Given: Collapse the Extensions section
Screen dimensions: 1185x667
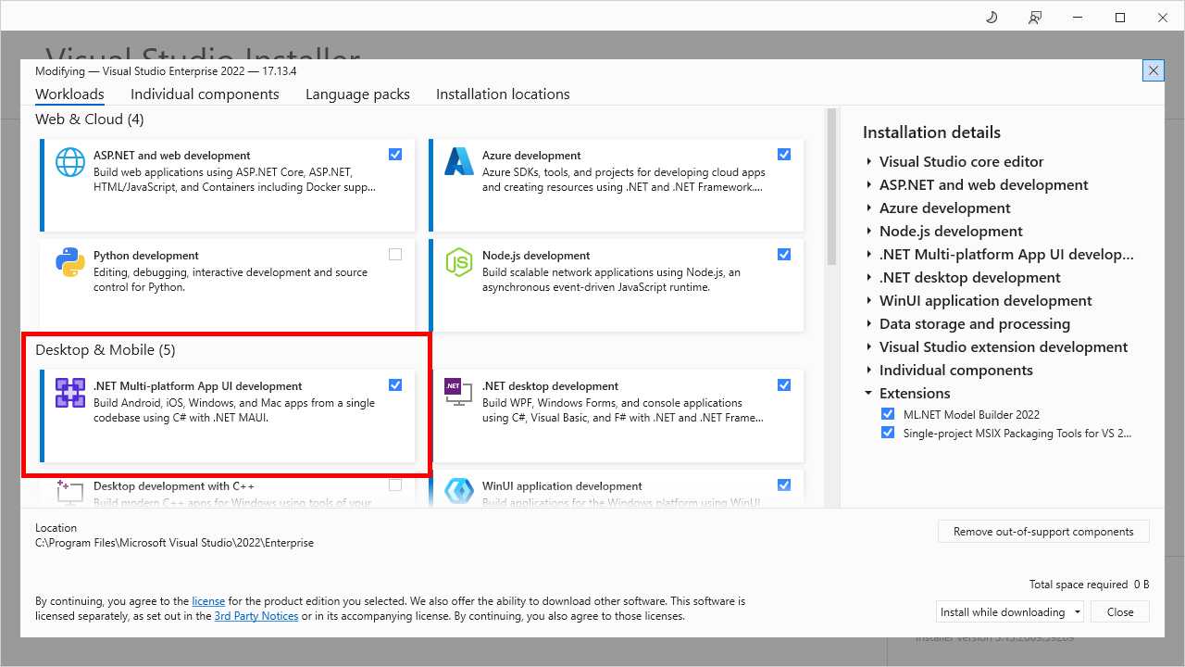Looking at the screenshot, I should point(869,393).
